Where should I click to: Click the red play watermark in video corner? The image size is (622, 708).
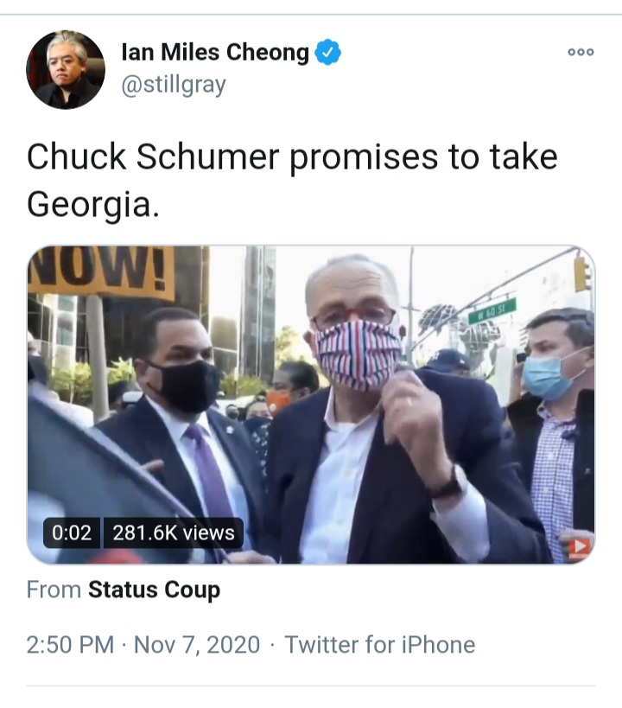pyautogui.click(x=579, y=548)
